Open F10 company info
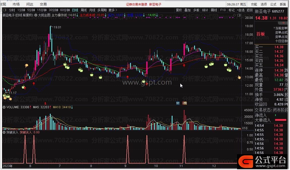This screenshot has height=170, width=290. pyautogui.click(x=223, y=10)
